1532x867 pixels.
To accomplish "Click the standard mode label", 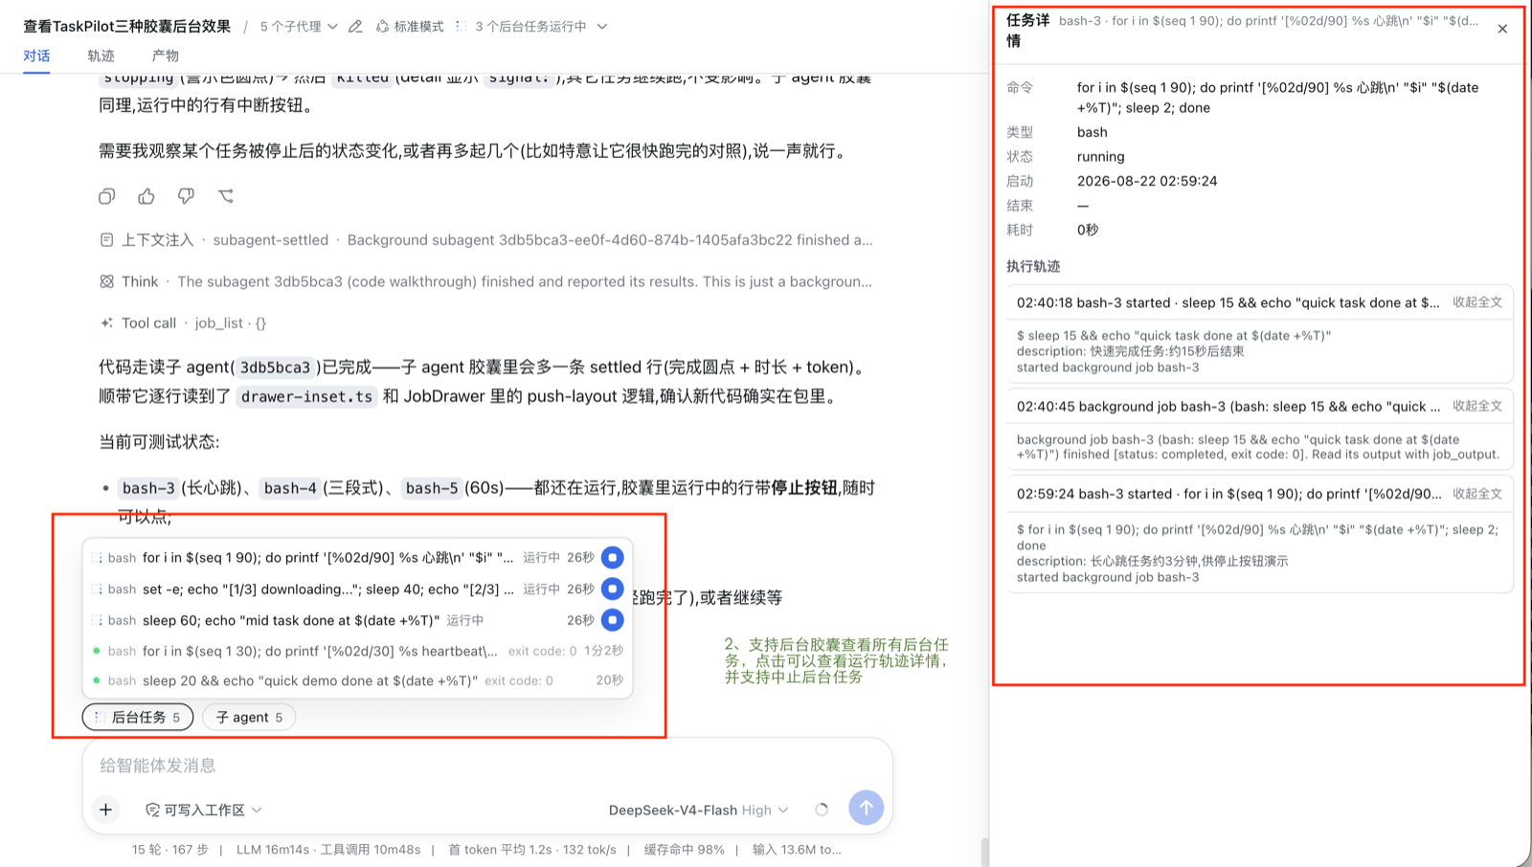I will 419,27.
